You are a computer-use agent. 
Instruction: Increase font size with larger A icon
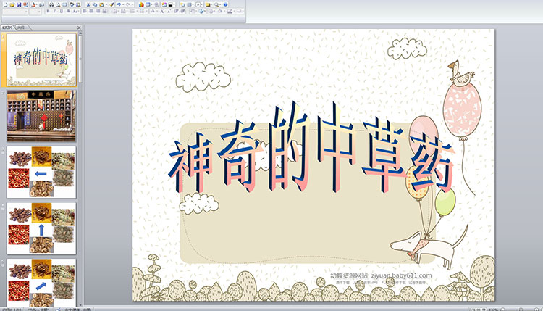(162, 11)
